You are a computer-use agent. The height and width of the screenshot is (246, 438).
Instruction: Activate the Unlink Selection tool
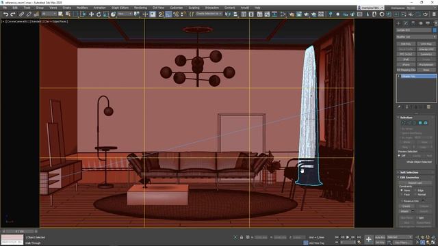tap(29, 14)
